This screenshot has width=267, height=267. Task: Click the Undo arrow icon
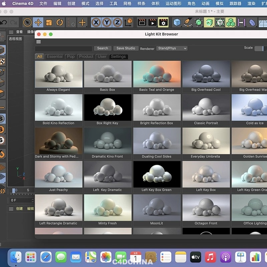pyautogui.click(x=3, y=22)
